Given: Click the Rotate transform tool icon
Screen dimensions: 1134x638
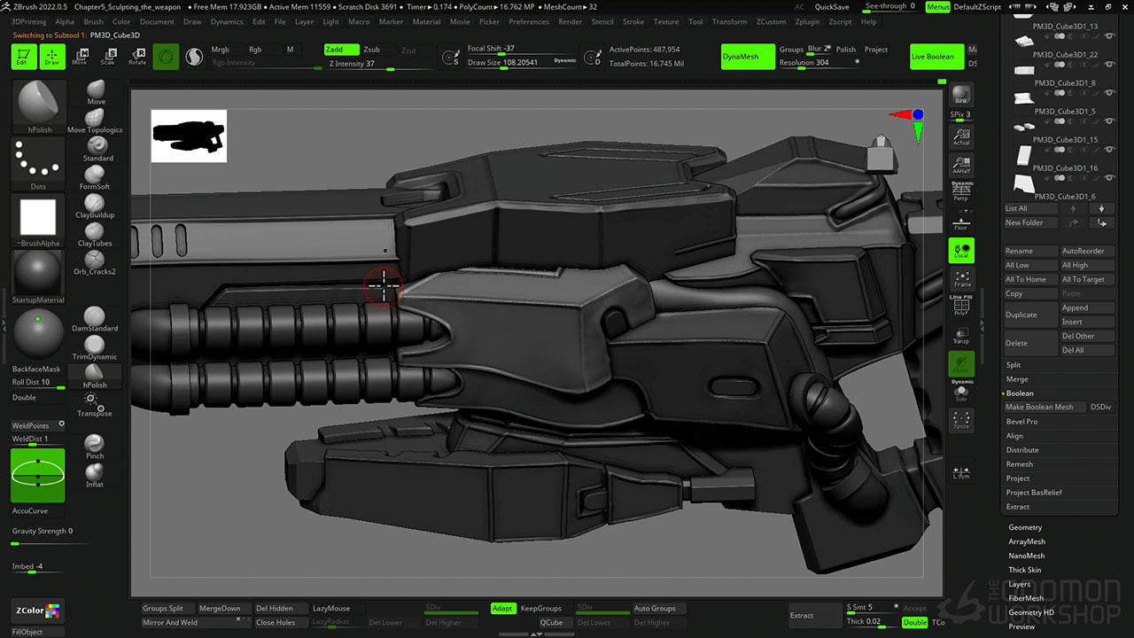Looking at the screenshot, I should (x=137, y=57).
